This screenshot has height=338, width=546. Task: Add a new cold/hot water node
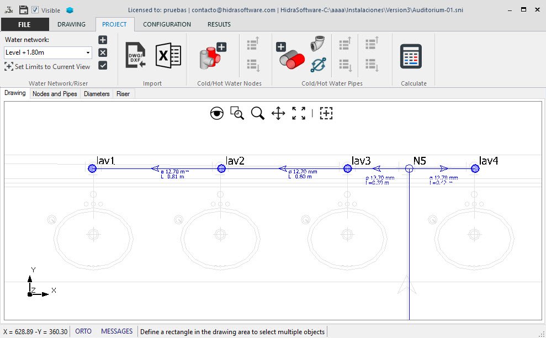click(x=211, y=55)
